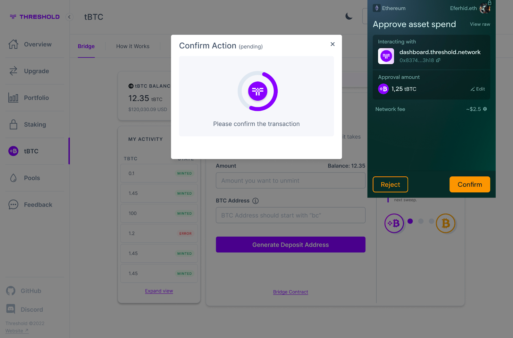
Task: Select the 100 tBTC minted activity row
Action: pyautogui.click(x=159, y=213)
